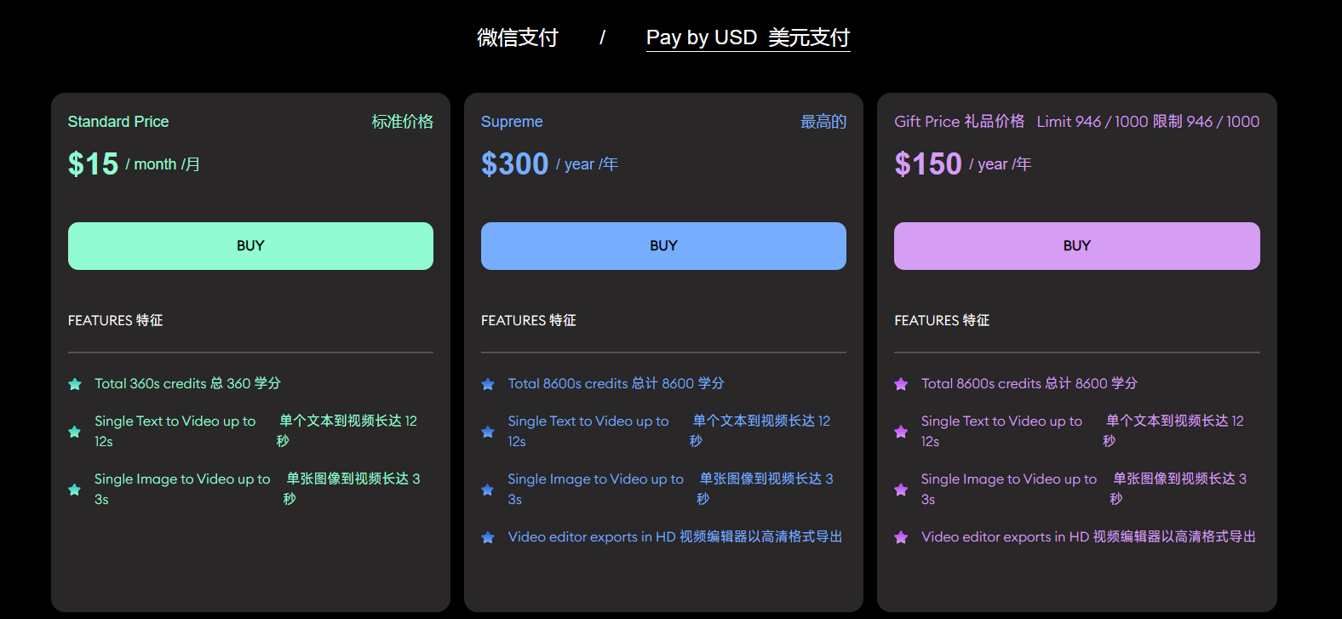Click the $15 / month price text
The image size is (1342, 619).
(134, 163)
